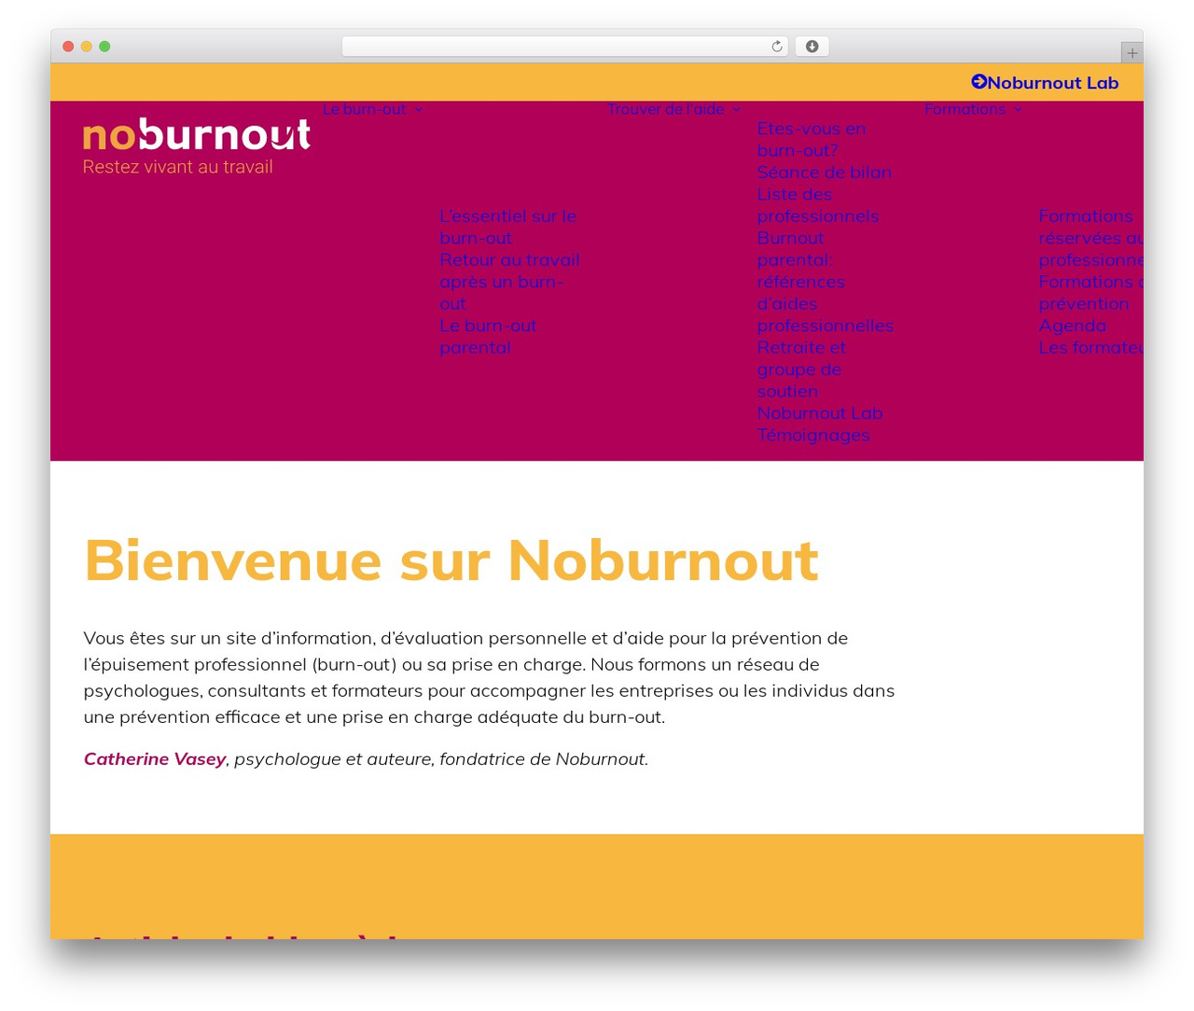Click the browser address bar
Screen dimensions: 1194x1011
click(x=565, y=47)
